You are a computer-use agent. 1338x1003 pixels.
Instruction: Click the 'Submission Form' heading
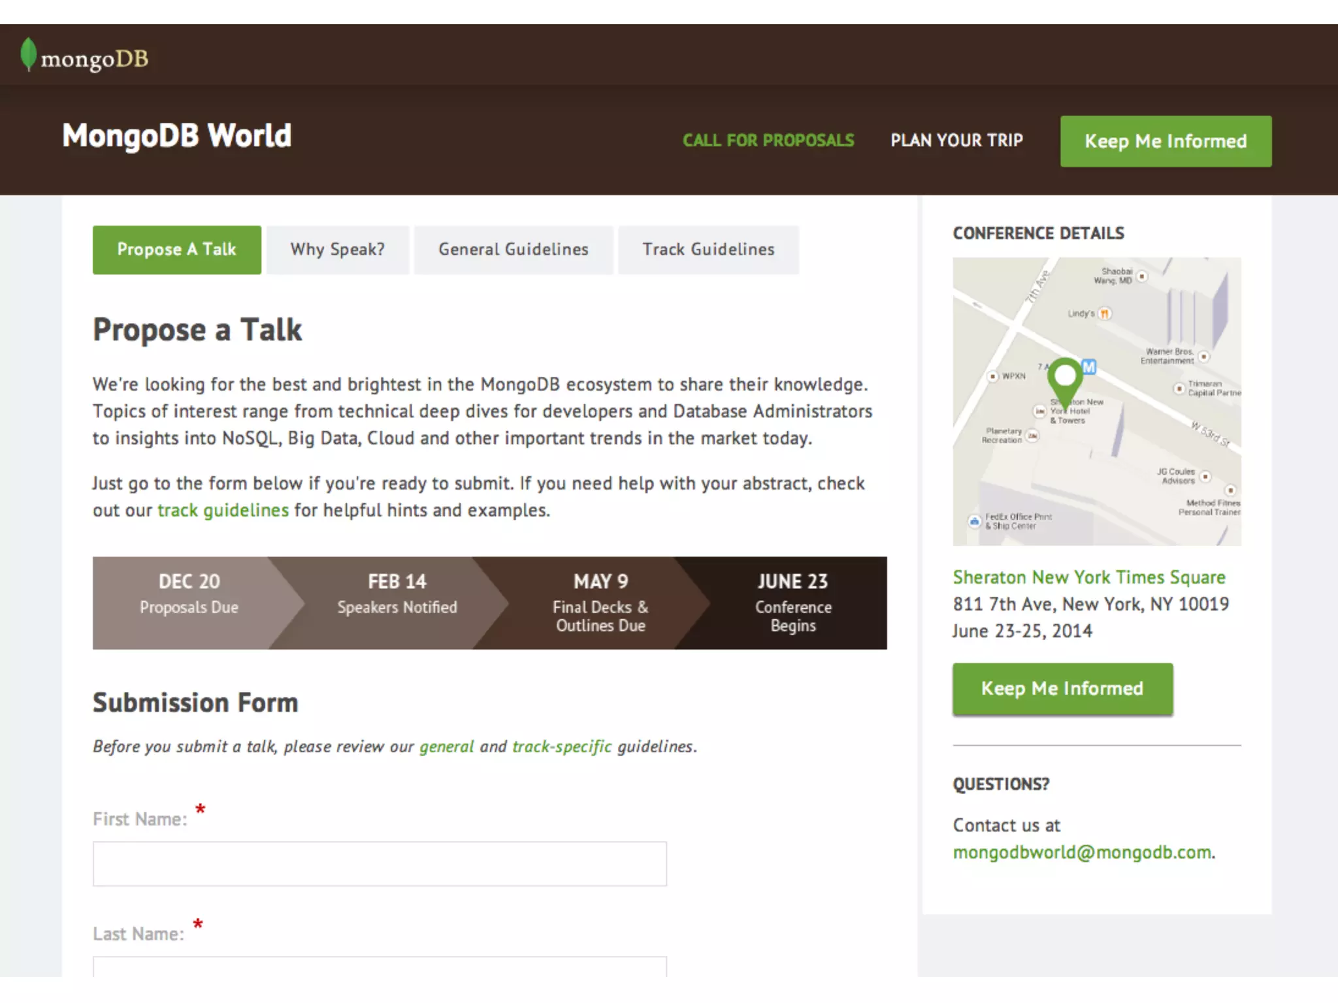coord(195,703)
